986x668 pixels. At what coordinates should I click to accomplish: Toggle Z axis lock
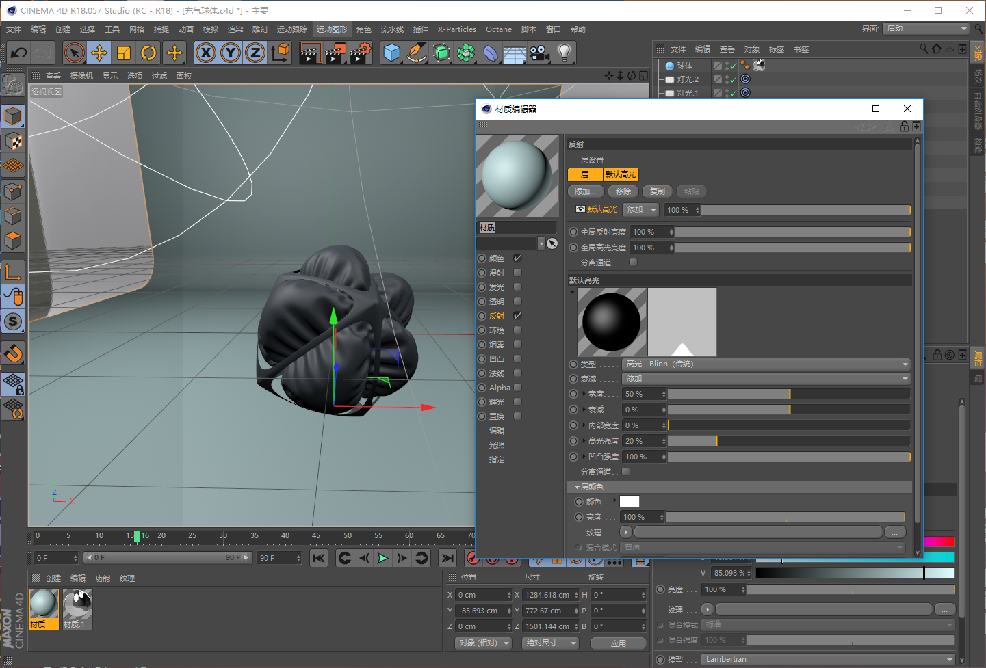tap(255, 53)
